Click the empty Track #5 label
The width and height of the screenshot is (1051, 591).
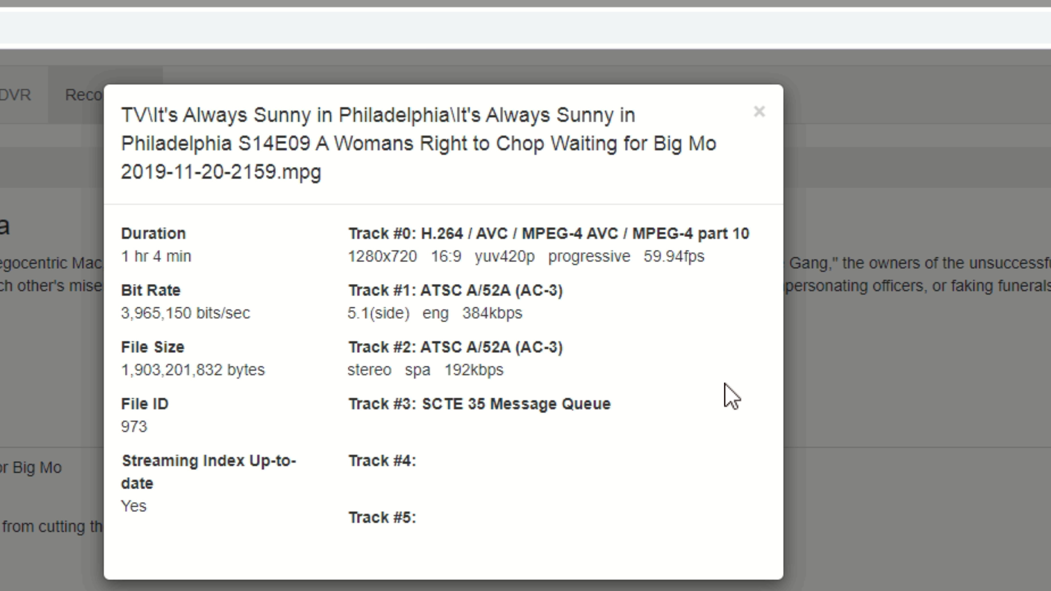click(382, 517)
